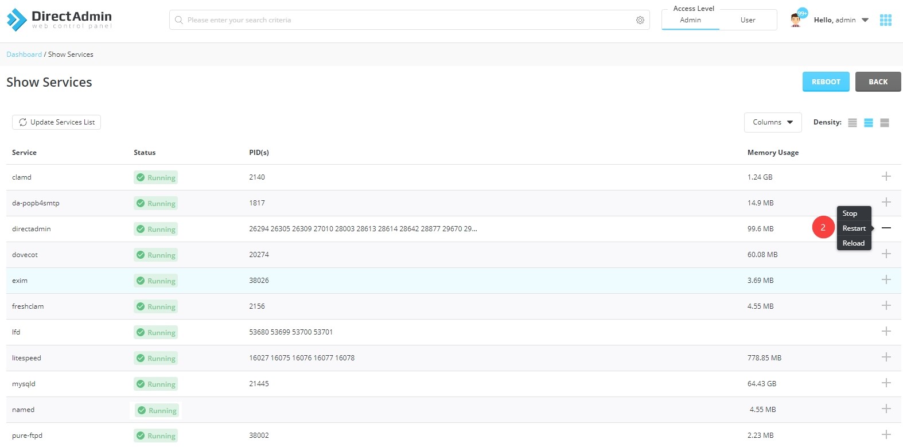Click the DirectAdmin logo
Screen dimensions: 903x447
tap(59, 20)
